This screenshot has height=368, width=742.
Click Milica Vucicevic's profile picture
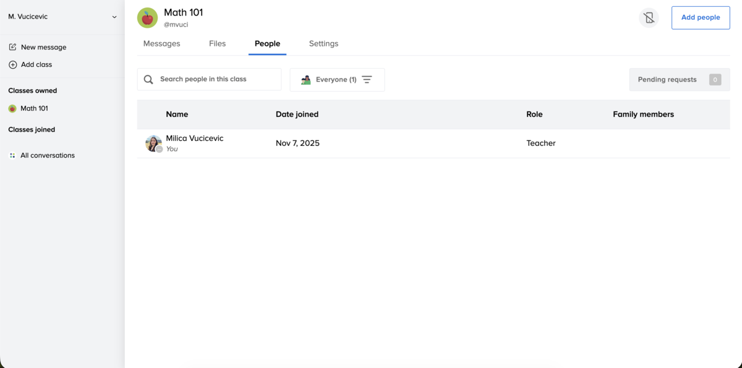click(153, 143)
